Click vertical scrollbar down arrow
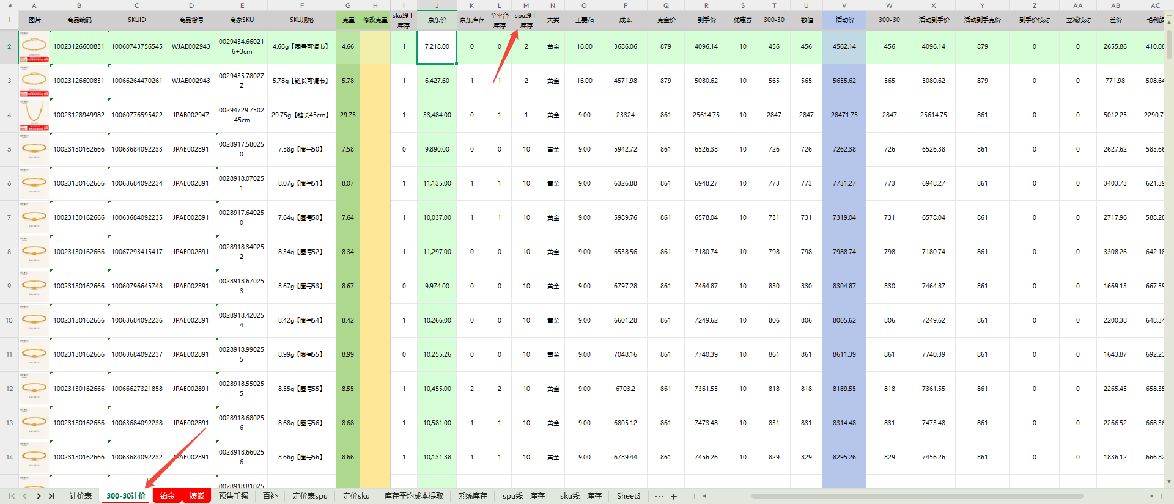 [x=1169, y=481]
